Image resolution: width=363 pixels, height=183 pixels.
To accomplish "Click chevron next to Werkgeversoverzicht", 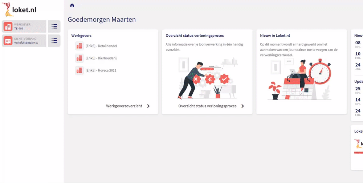I will [x=148, y=106].
